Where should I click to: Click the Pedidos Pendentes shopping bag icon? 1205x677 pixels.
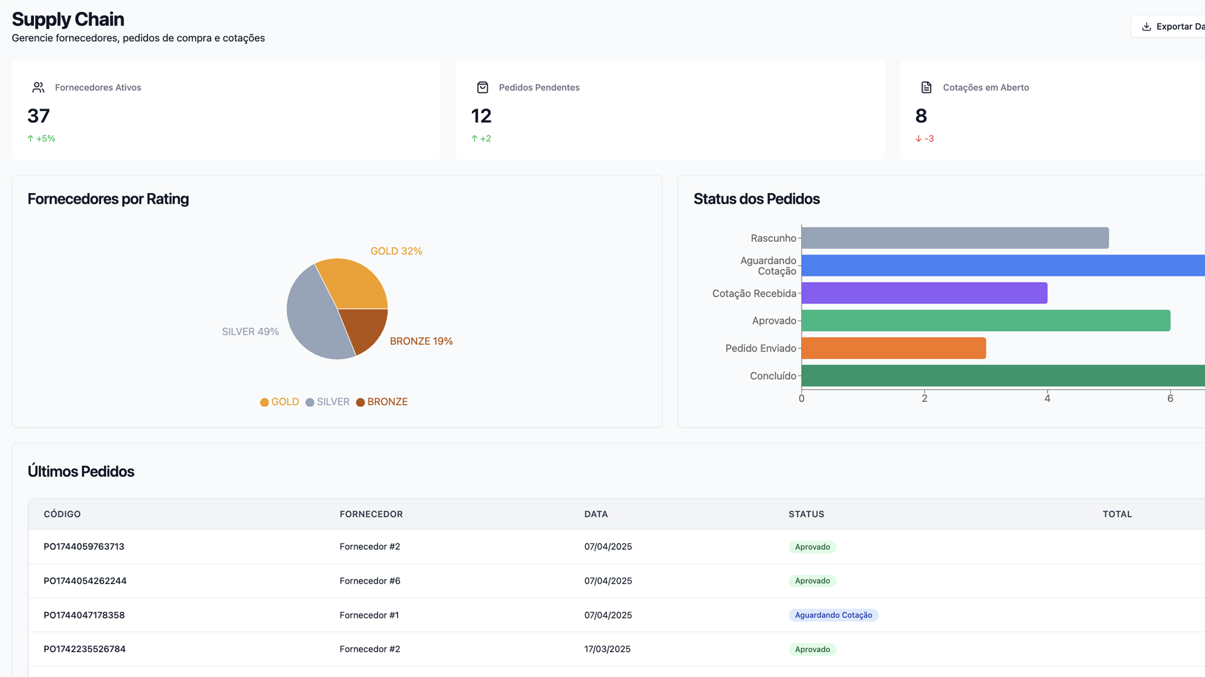click(x=482, y=87)
